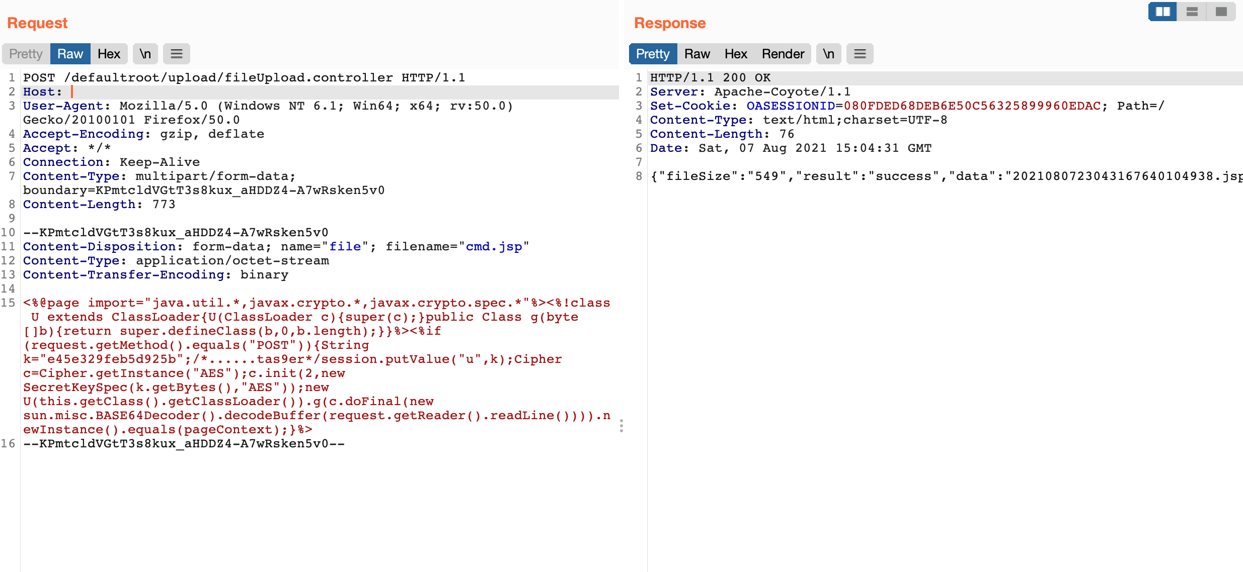This screenshot has width=1243, height=572.
Task: Open Response Hex tab
Action: tap(736, 54)
